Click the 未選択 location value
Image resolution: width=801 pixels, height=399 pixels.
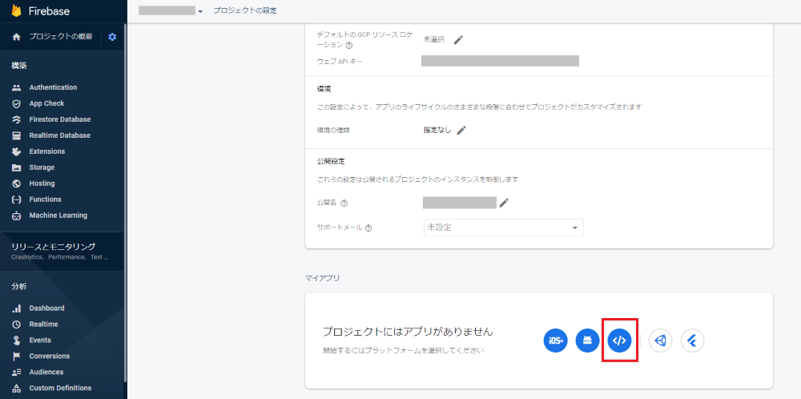pos(433,39)
